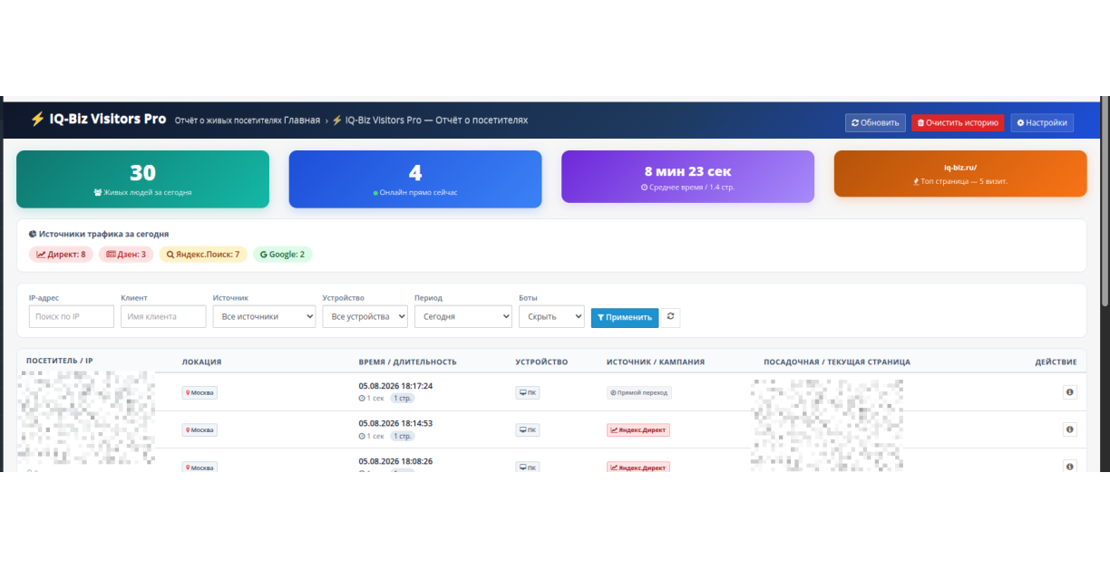This screenshot has height=569, width=1110.
Task: Open info for the 18:08:26 visit
Action: tap(1070, 467)
